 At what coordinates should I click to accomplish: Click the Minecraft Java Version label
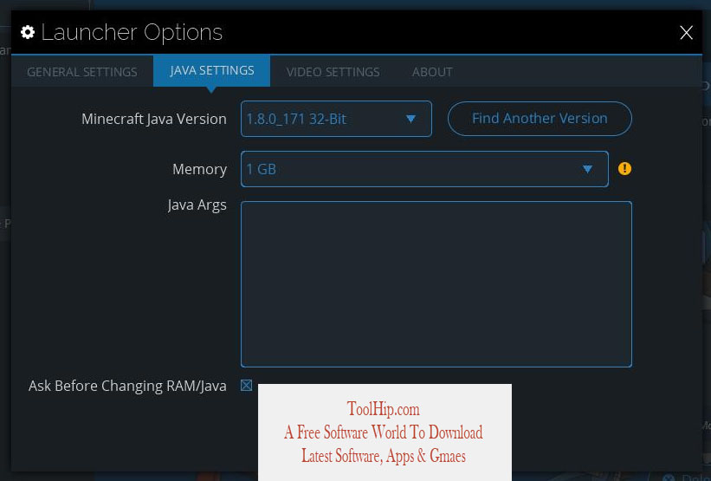(153, 119)
